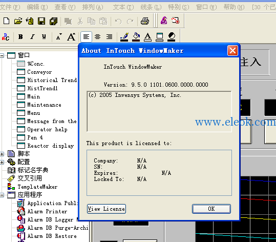Select the Main window entry
This screenshot has height=242, width=276.
point(29,96)
